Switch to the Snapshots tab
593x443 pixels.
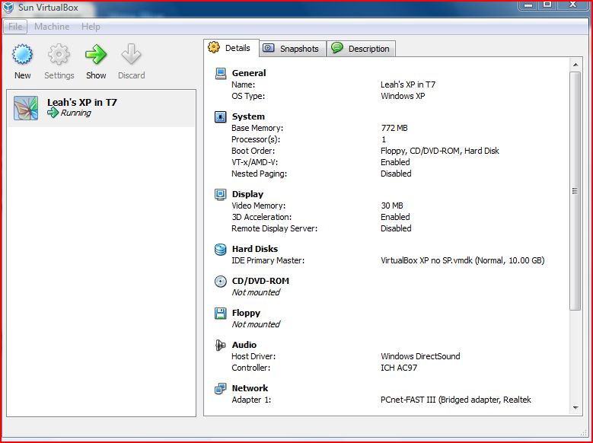pos(293,49)
